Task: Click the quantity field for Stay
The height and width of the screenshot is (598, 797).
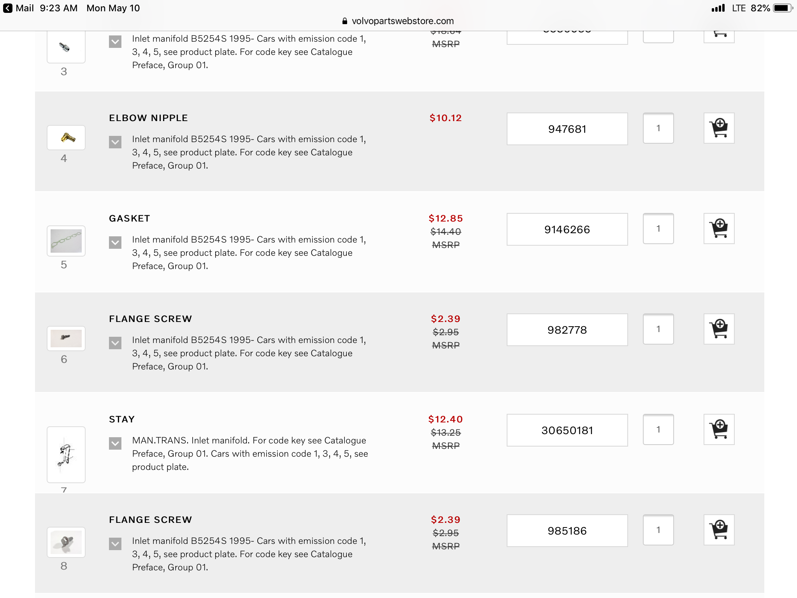Action: [x=658, y=429]
